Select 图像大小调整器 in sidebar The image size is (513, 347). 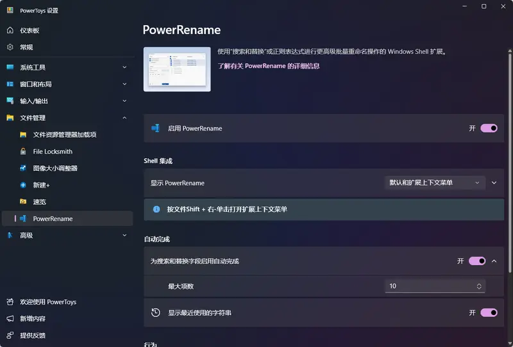click(x=67, y=168)
